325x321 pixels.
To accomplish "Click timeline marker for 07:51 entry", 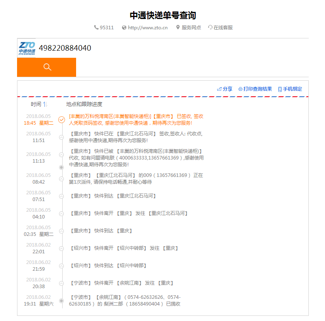I will 61,196.
